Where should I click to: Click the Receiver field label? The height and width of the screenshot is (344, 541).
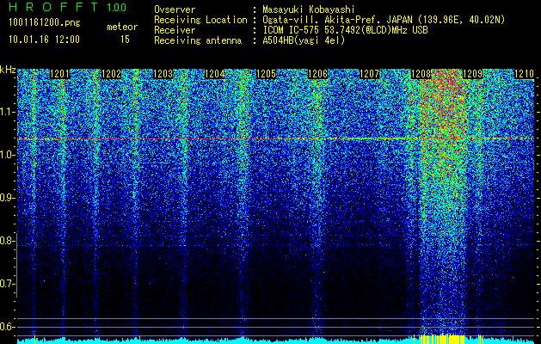point(175,30)
